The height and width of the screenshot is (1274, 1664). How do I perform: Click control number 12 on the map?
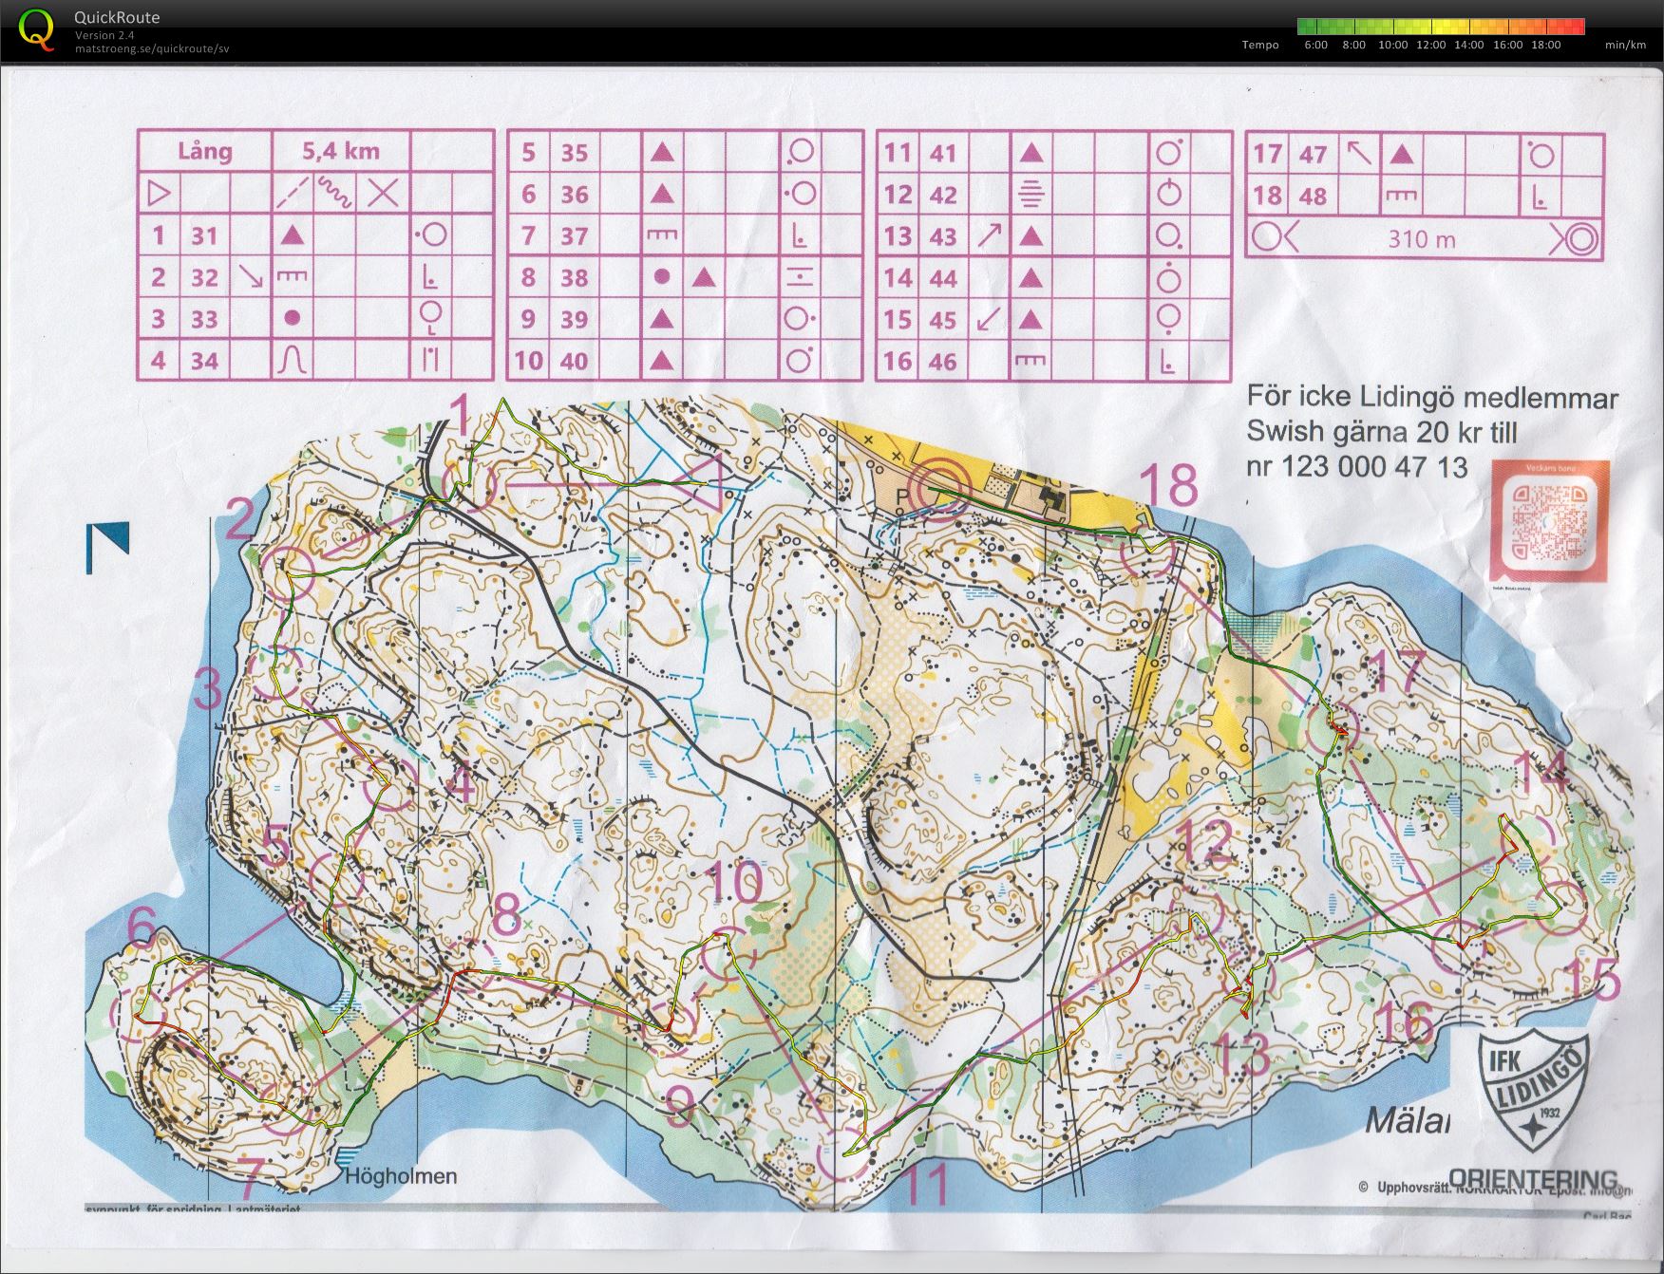click(1204, 840)
